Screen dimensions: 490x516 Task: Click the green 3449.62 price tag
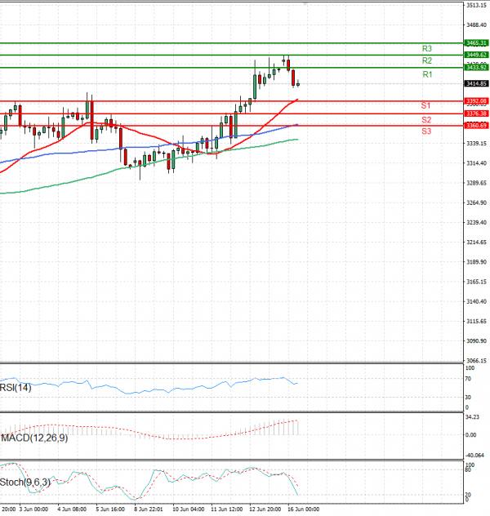pyautogui.click(x=476, y=55)
